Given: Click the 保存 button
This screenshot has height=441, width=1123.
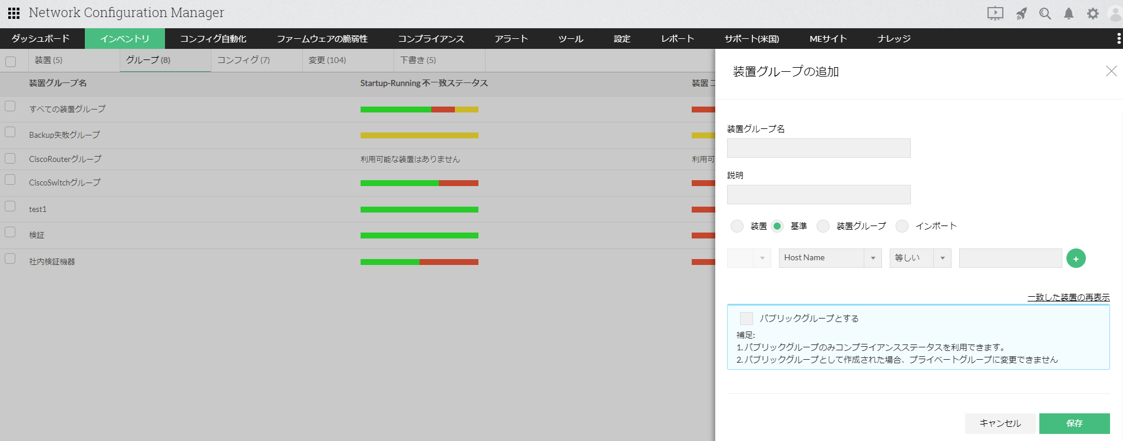Looking at the screenshot, I should [1074, 423].
